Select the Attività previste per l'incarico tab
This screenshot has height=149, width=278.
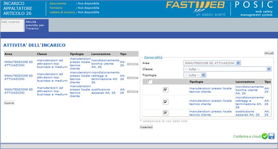point(37,25)
